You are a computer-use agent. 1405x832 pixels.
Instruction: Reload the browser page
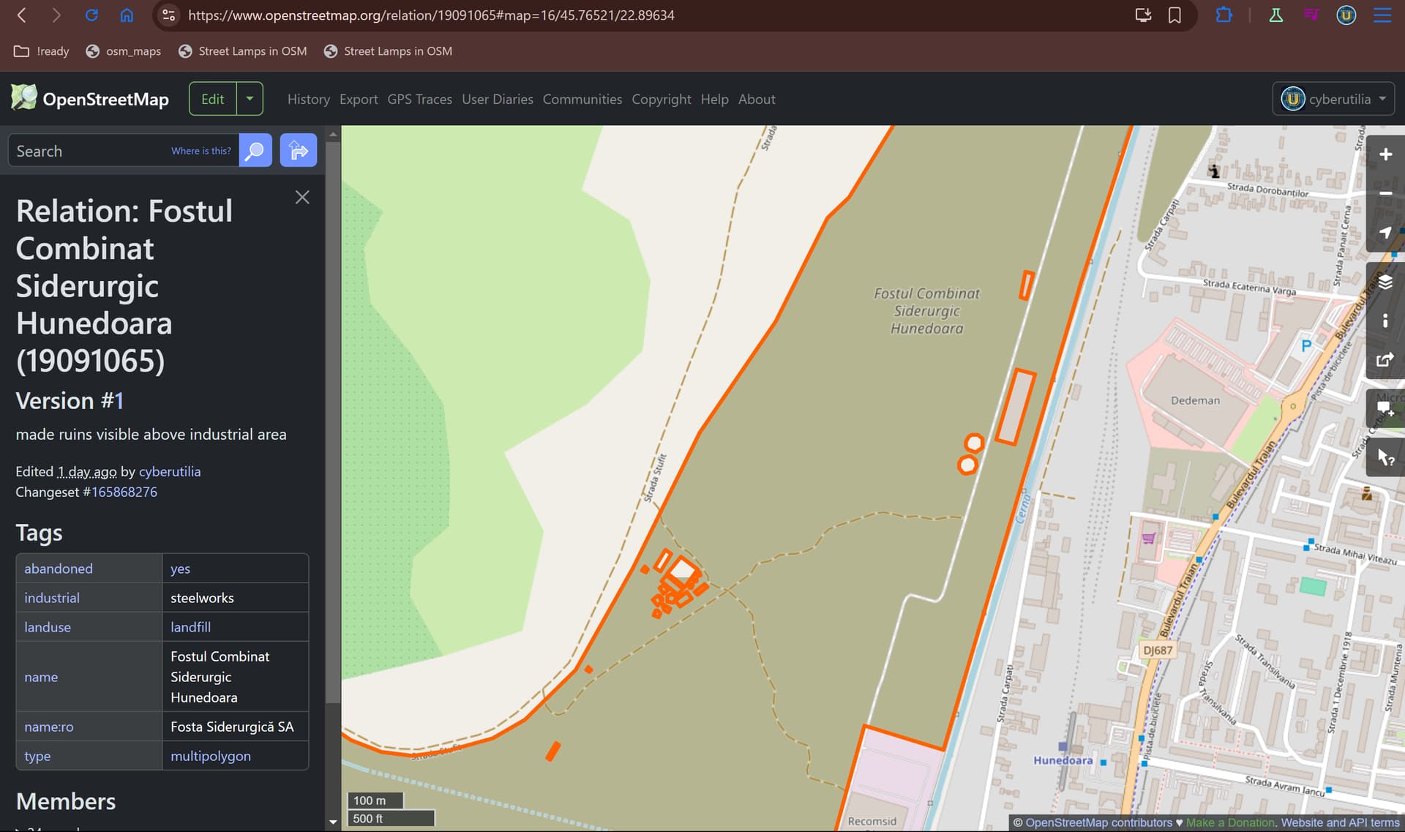tap(91, 15)
